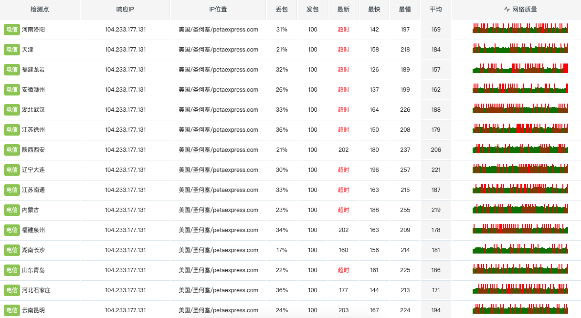
Task: Click the 电信 badge next to 湖北武汉
Action: (x=12, y=110)
